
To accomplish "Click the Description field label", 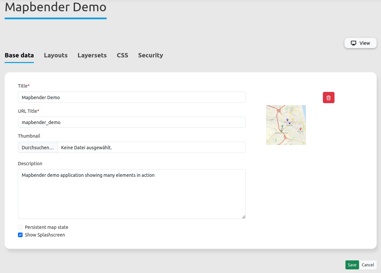I will [x=30, y=164].
